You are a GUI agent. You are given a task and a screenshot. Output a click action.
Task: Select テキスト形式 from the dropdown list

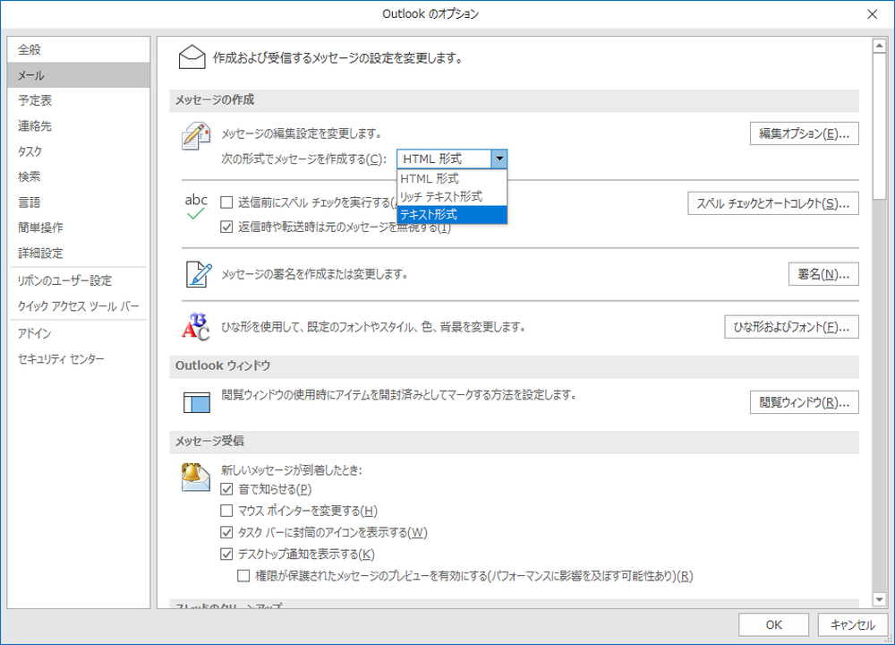click(x=451, y=215)
